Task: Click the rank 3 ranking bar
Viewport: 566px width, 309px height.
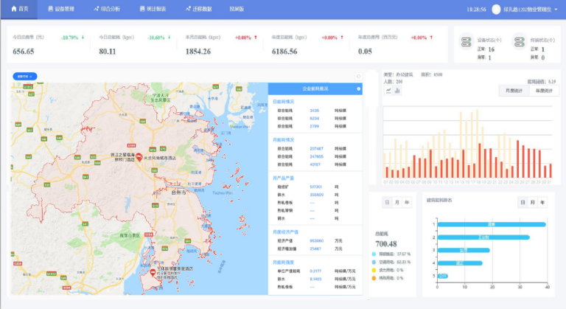Action: coord(464,250)
